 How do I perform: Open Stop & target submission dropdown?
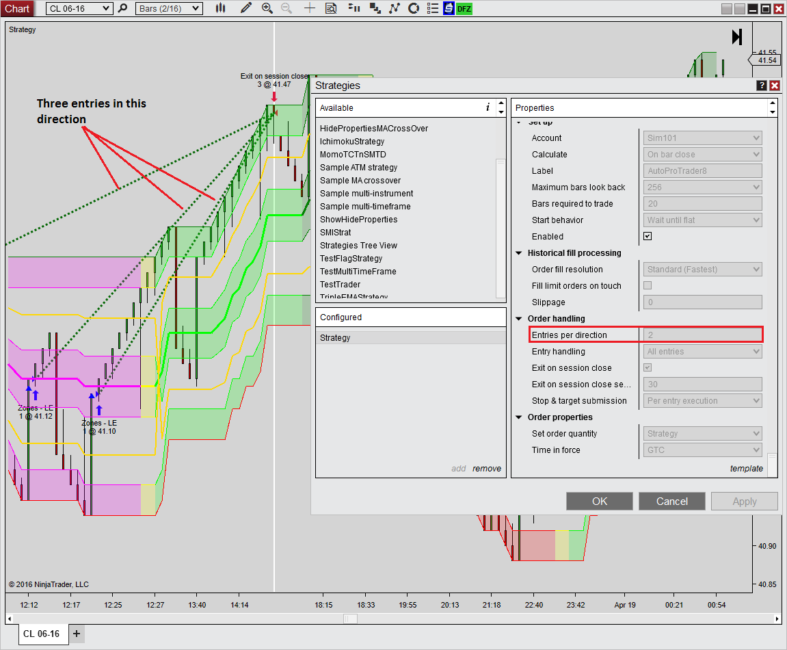tap(702, 401)
